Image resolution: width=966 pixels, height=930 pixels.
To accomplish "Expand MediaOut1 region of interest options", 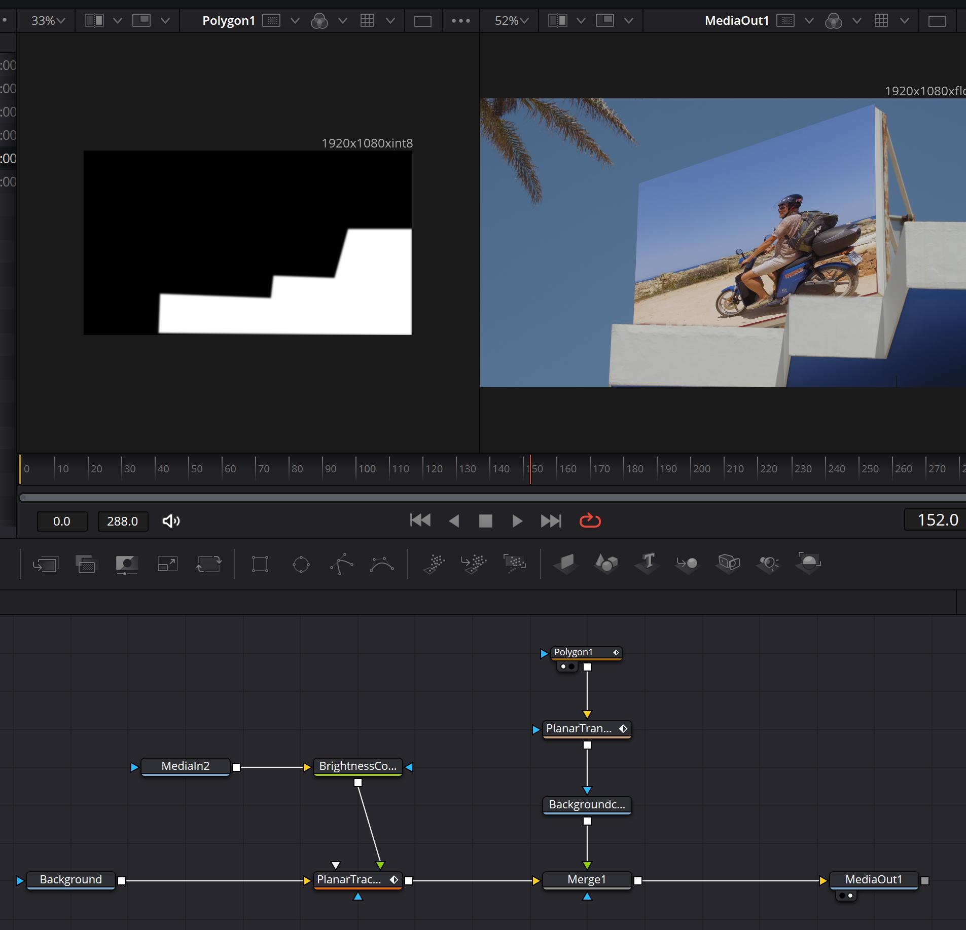I will [809, 21].
